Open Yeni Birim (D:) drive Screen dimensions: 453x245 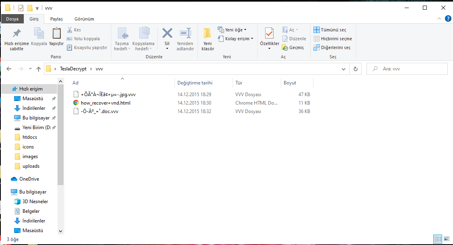(36, 128)
